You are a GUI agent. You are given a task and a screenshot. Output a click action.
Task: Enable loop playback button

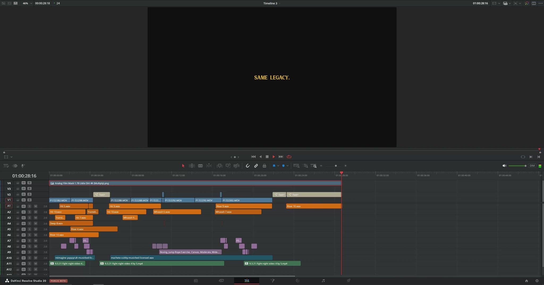click(289, 157)
